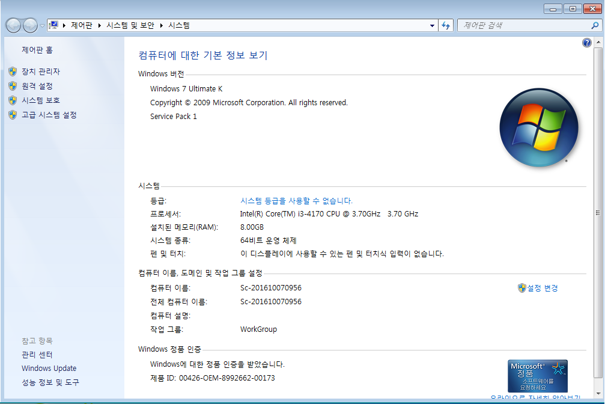Focus the 제어판 검색 search field
This screenshot has height=404, width=605.
pyautogui.click(x=524, y=25)
